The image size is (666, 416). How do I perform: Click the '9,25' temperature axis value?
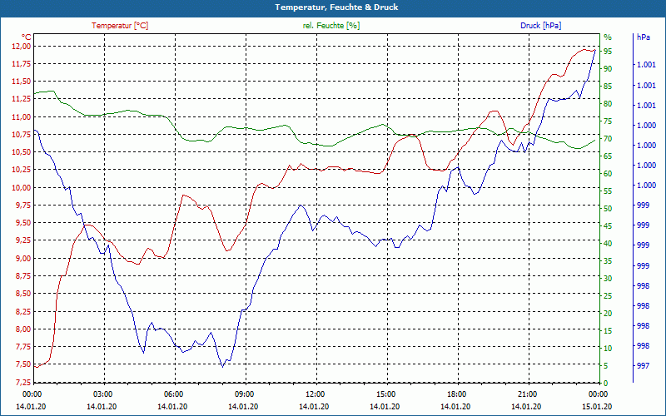[24, 240]
